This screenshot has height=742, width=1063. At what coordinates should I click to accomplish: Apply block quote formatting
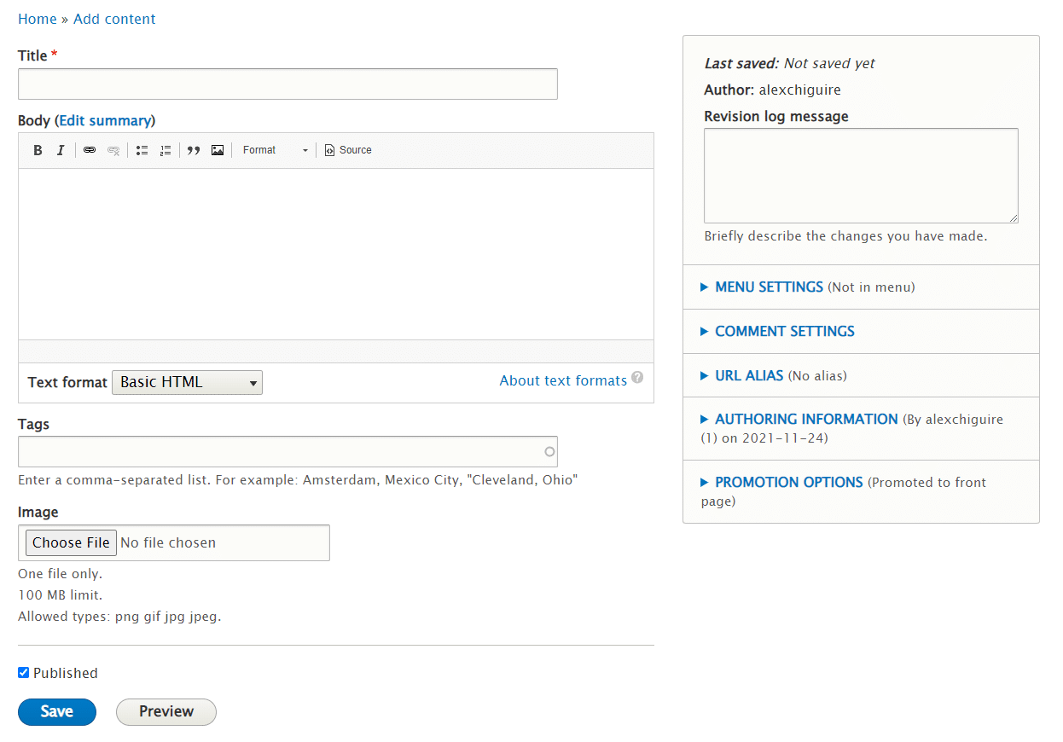(194, 150)
